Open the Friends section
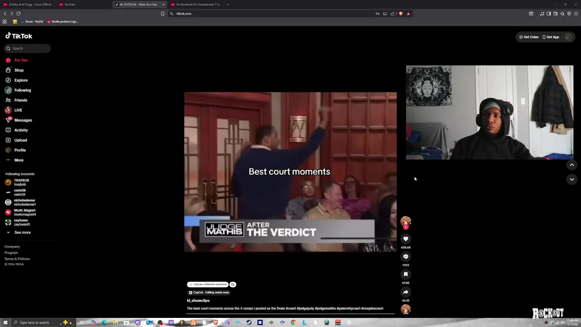 point(16,100)
